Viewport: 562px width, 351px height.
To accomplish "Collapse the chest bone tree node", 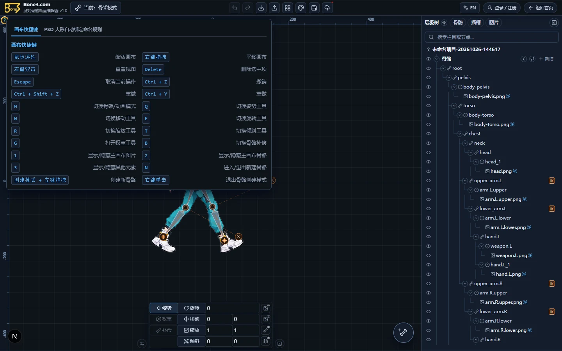I will (460, 134).
